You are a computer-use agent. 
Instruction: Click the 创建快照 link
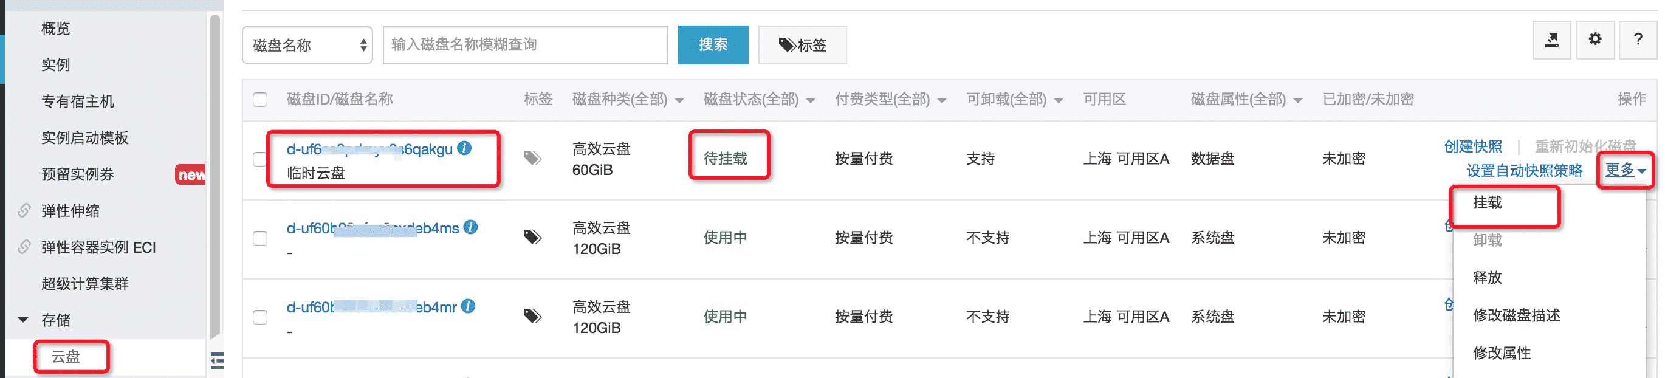[x=1472, y=146]
